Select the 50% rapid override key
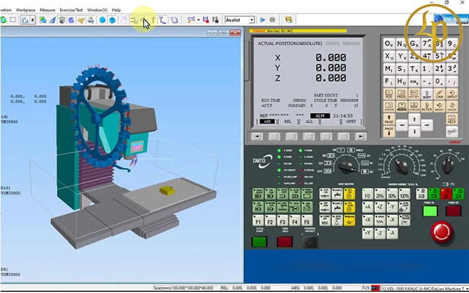This screenshot has width=469, height=293. 392,195
